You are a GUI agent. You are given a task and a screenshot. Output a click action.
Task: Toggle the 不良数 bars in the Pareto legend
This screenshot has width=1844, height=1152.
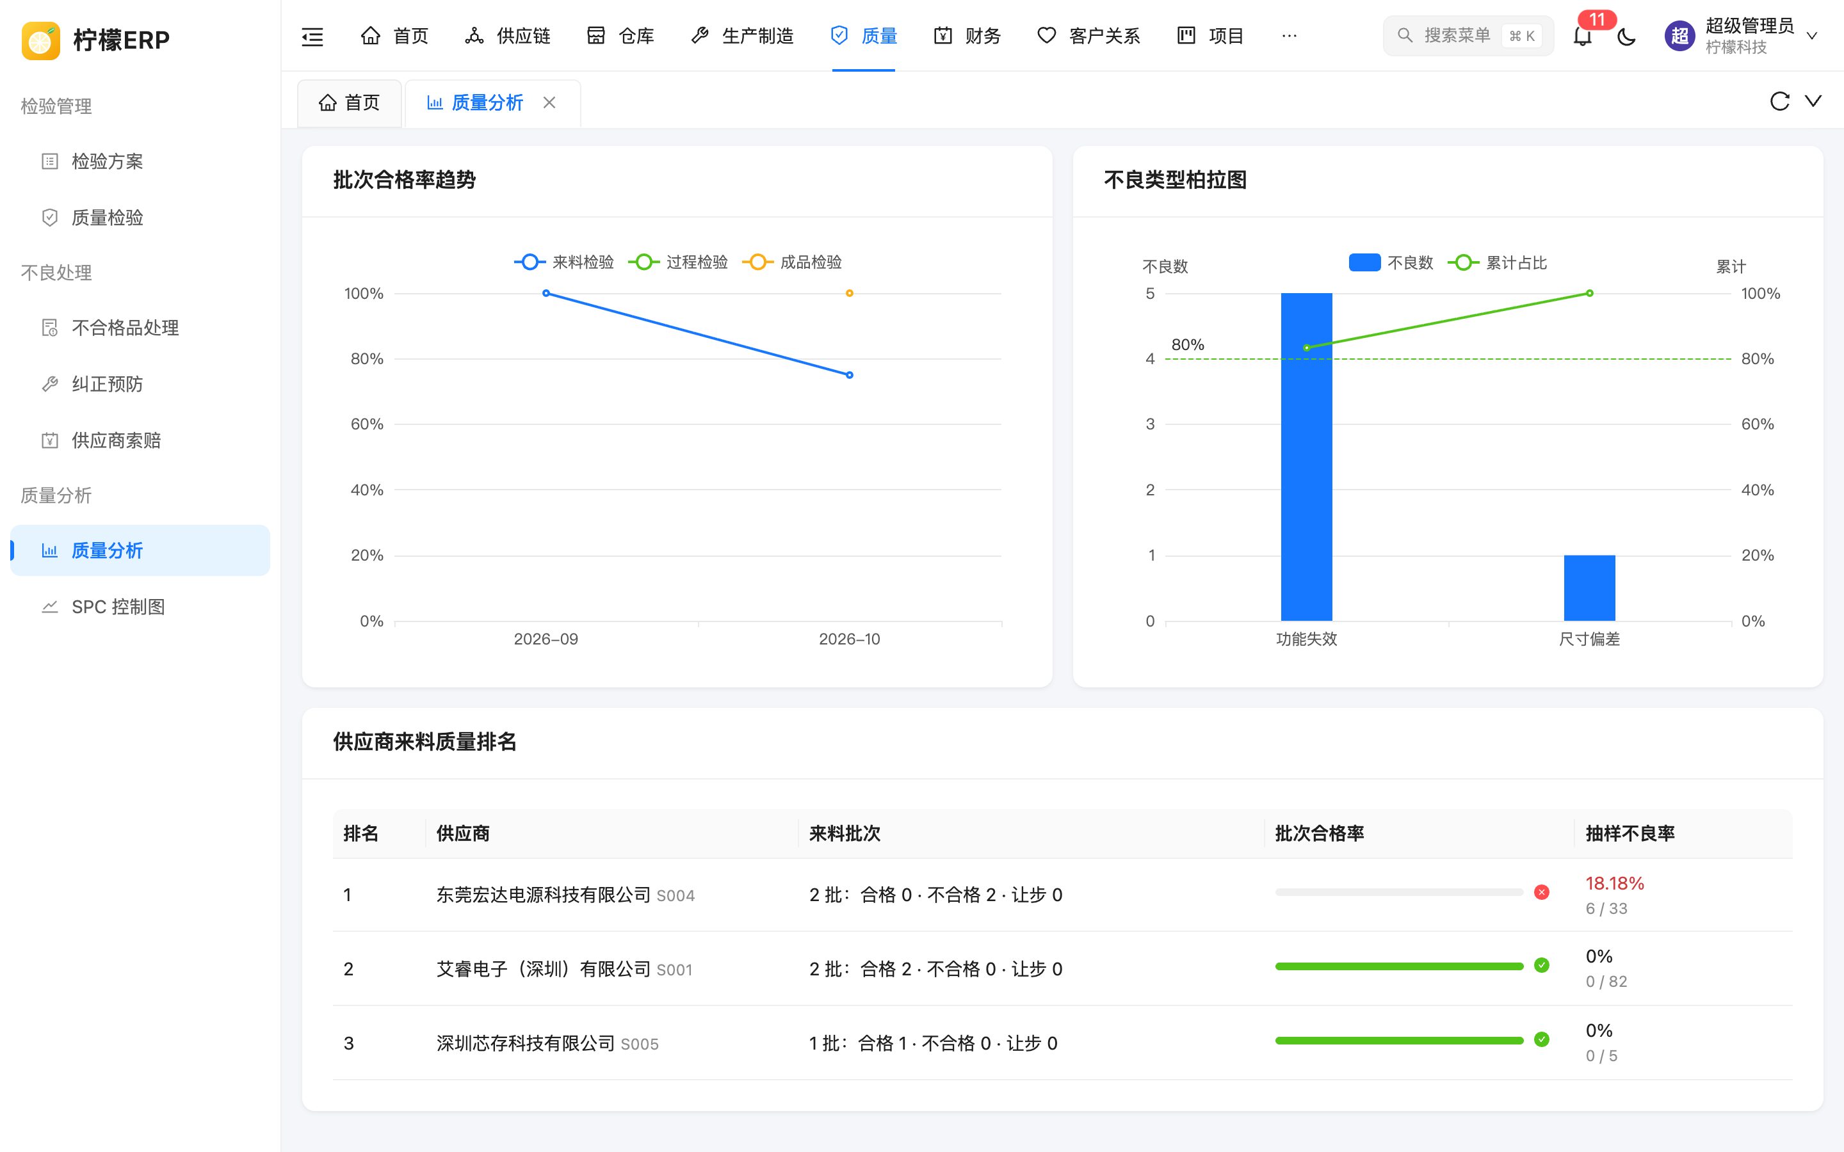[1391, 263]
